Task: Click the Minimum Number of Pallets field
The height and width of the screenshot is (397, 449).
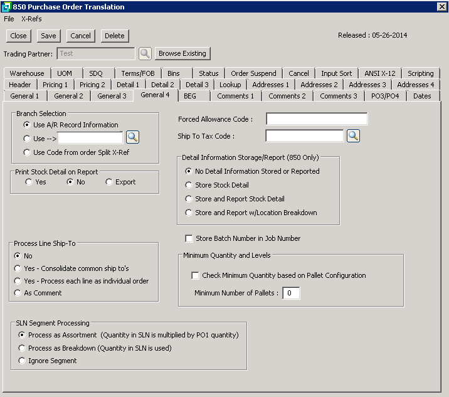Action: (291, 293)
